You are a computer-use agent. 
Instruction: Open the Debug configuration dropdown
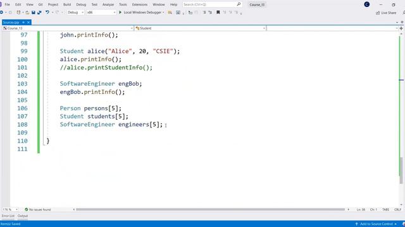coord(75,13)
